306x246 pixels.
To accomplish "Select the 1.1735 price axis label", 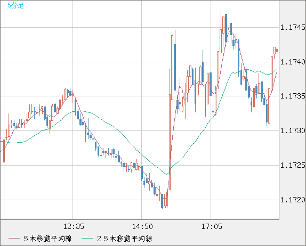I will click(293, 96).
